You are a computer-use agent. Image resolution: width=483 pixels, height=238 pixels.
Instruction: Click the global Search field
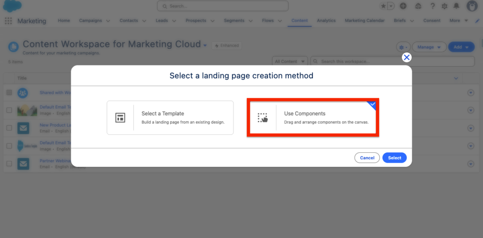click(223, 6)
